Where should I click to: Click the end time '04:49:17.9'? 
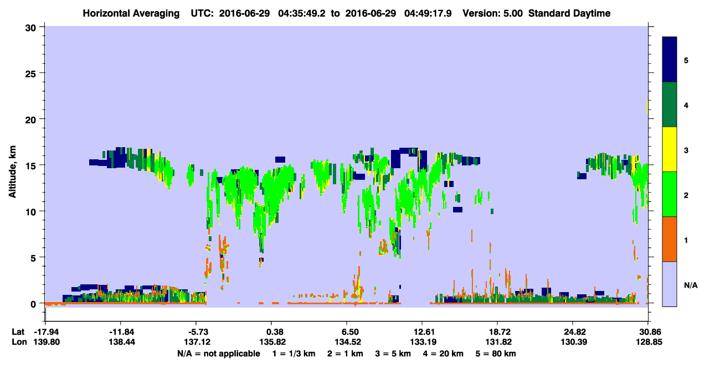(426, 13)
